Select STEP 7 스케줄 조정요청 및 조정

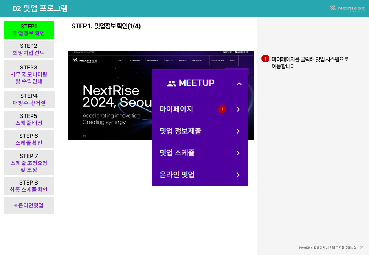coord(29,163)
